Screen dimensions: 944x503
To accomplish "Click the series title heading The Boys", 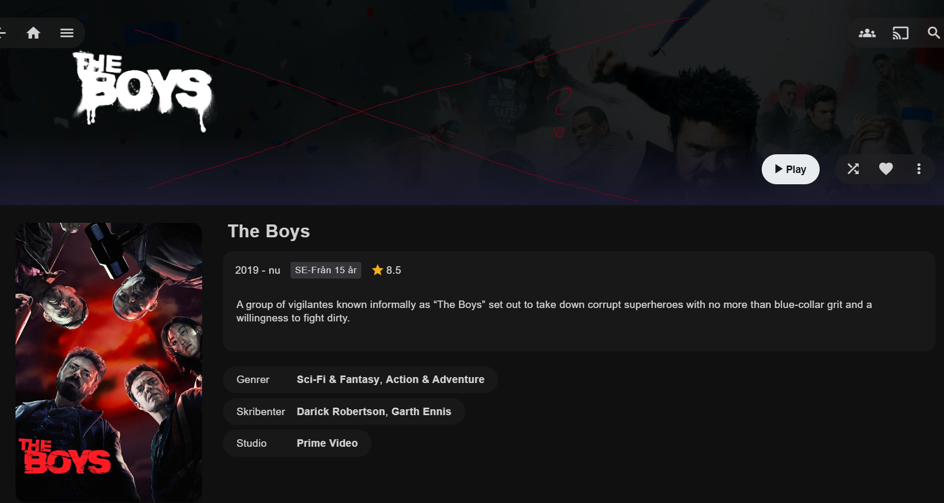I will point(269,231).
